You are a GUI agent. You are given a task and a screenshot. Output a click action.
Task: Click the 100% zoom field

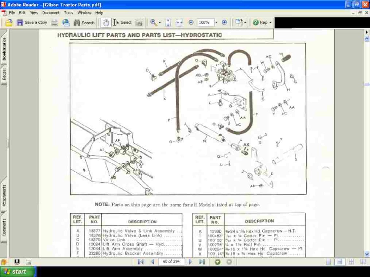coord(205,23)
